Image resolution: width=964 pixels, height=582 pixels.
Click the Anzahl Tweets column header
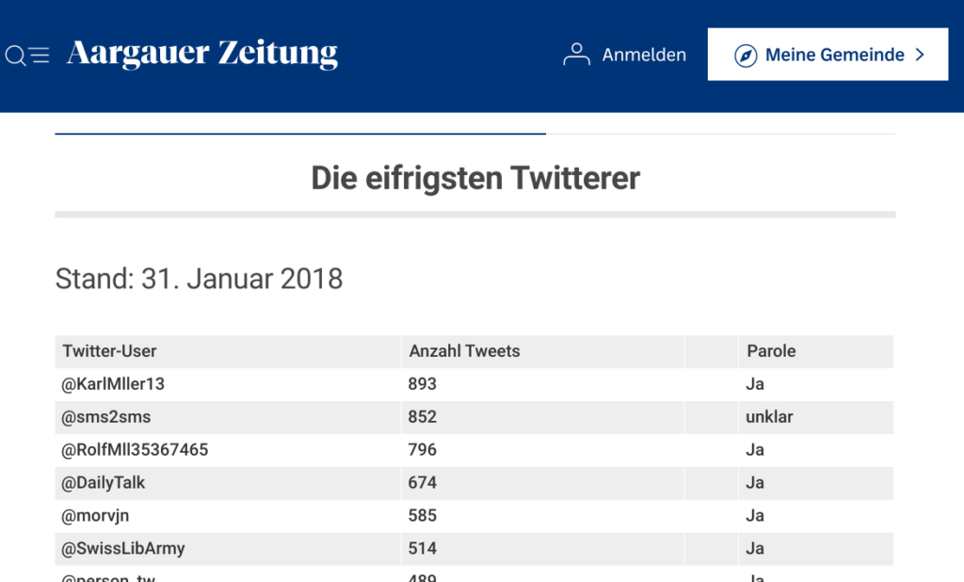pos(464,351)
